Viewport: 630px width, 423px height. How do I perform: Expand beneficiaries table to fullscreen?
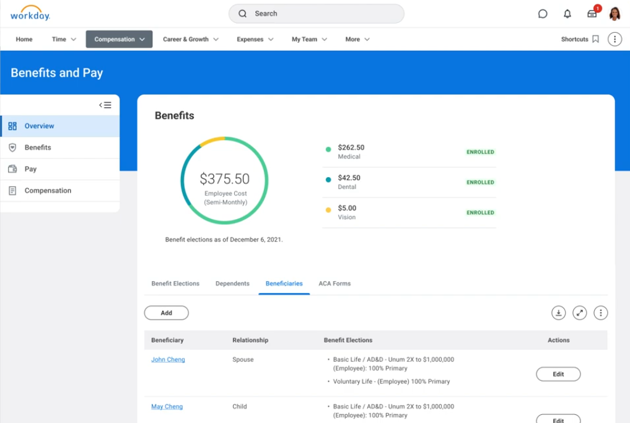click(580, 313)
